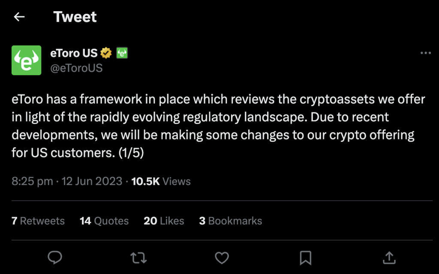Viewport: 439px width, 274px height.
Task: View the 14 Quotes list
Action: pos(104,221)
